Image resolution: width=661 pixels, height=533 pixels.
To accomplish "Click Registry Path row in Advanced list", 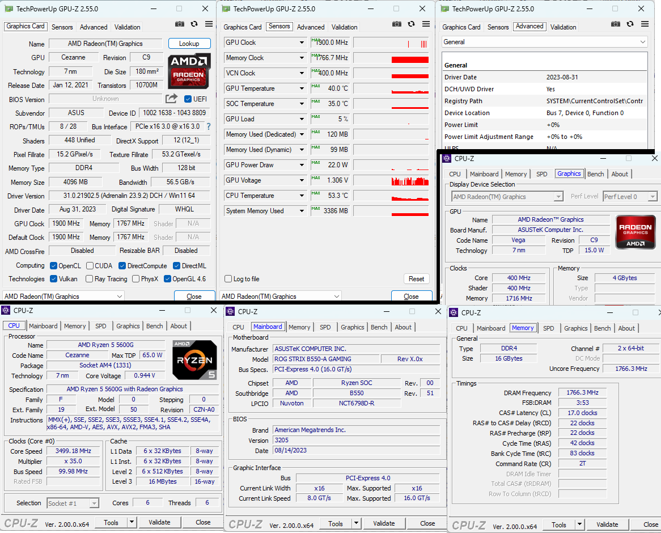I will click(x=544, y=101).
